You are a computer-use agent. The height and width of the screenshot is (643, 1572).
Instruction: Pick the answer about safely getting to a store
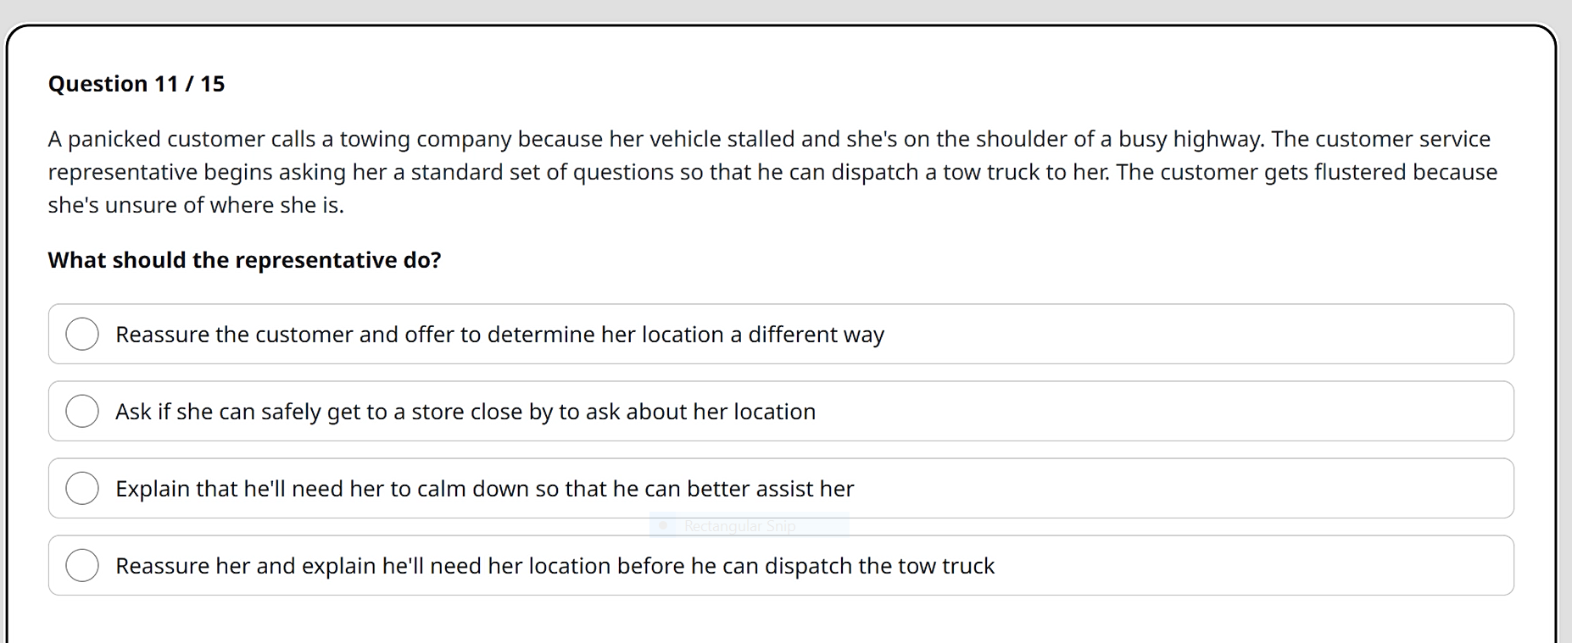coord(465,411)
